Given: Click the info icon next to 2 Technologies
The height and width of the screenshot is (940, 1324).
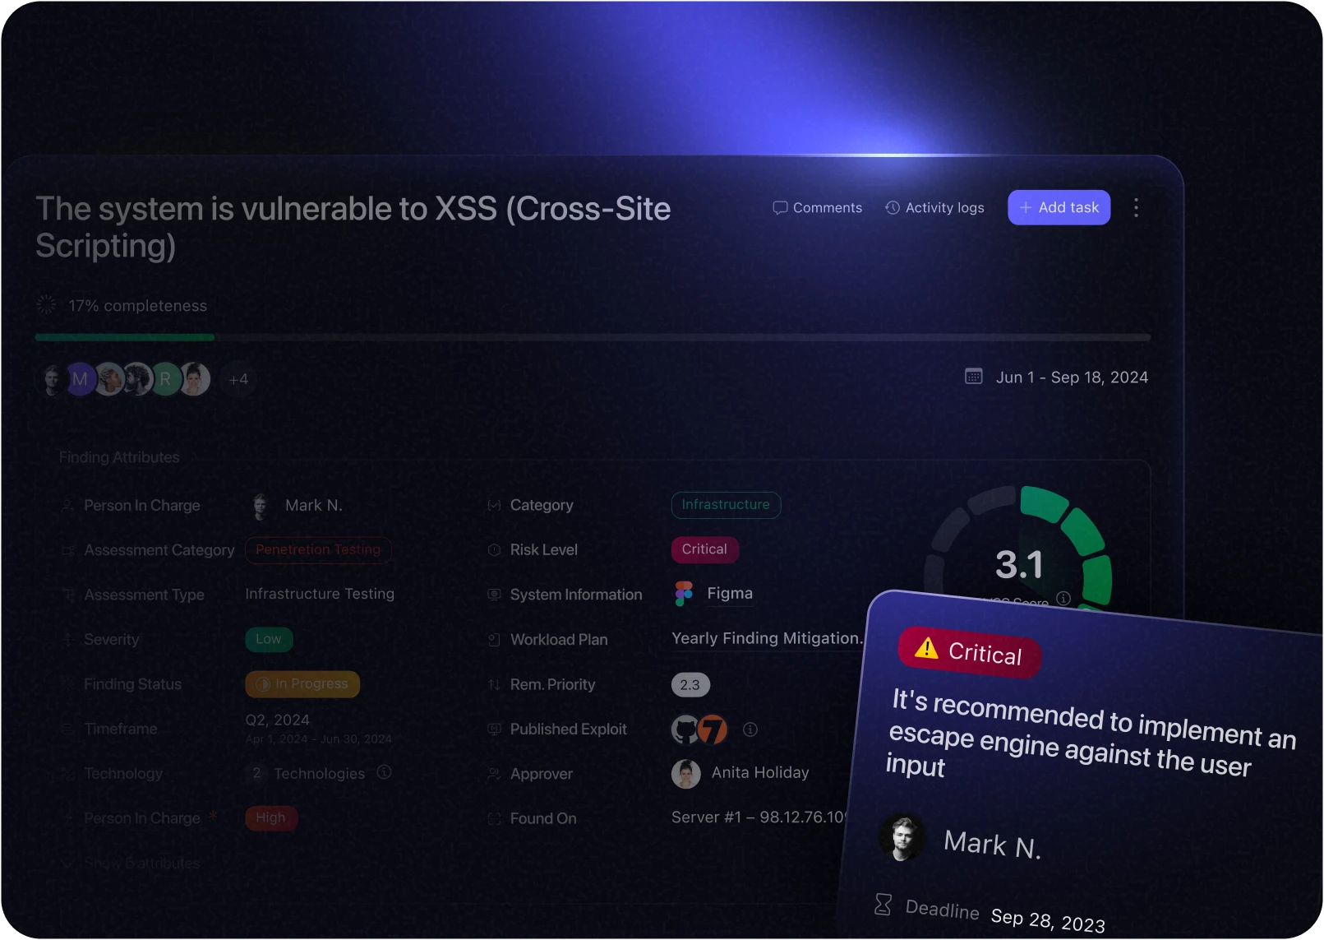Looking at the screenshot, I should pyautogui.click(x=384, y=772).
